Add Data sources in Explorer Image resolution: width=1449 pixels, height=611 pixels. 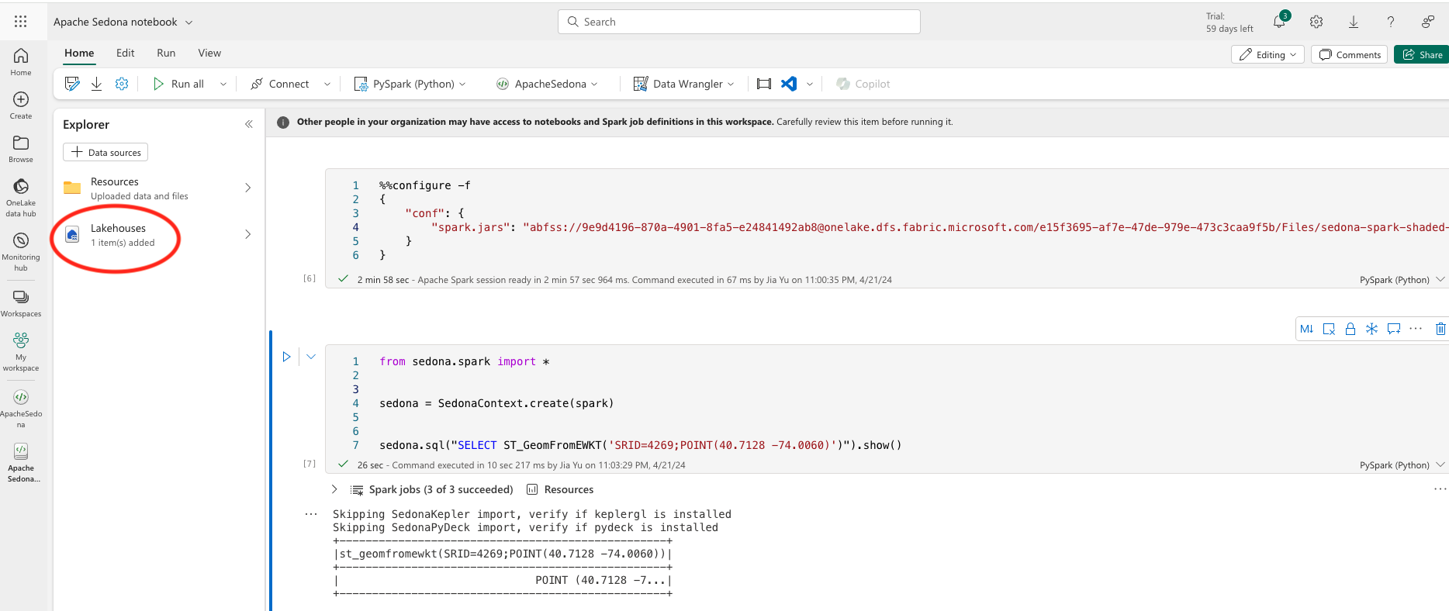pyautogui.click(x=105, y=152)
